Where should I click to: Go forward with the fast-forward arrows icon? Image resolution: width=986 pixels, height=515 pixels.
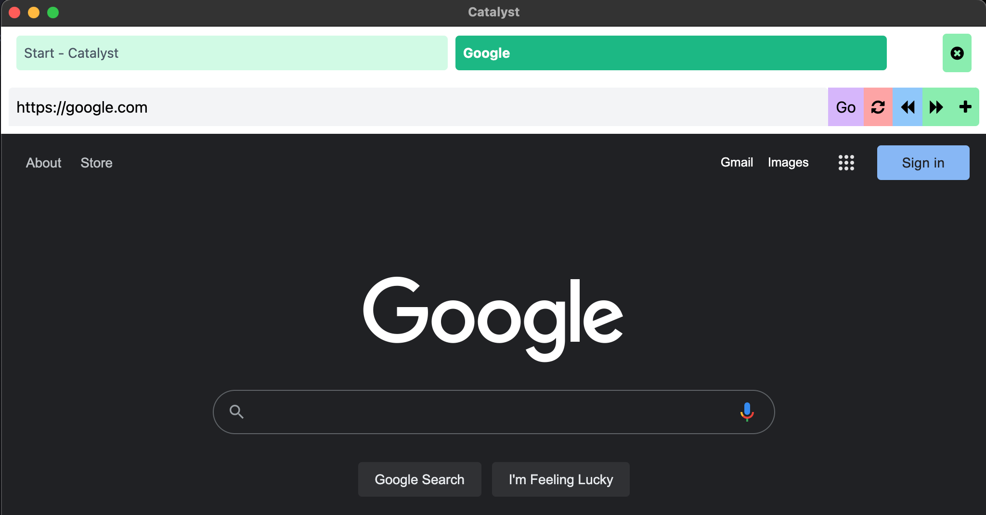[936, 107]
